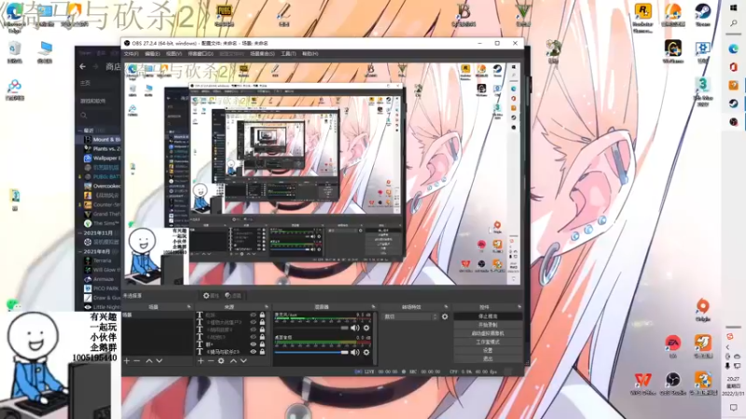
Task: Open the 工具(T) menu in OBS
Action: point(288,54)
